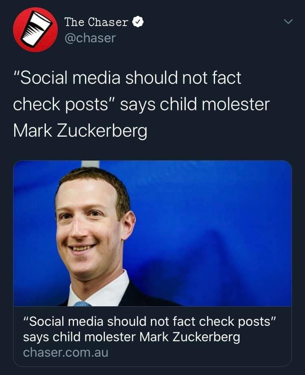Click the @chaser handle
The image size is (305, 375).
click(90, 38)
